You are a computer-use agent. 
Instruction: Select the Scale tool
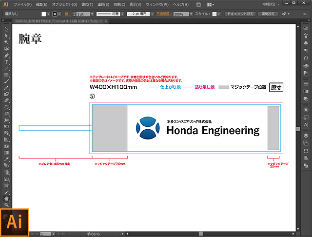[x=6, y=114]
